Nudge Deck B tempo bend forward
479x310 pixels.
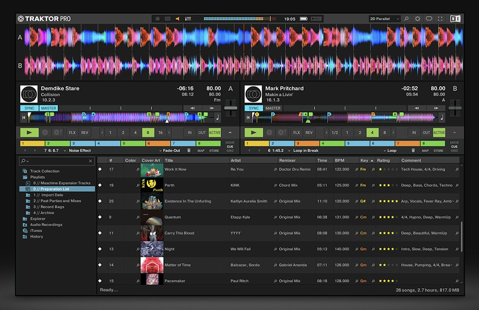436,108
